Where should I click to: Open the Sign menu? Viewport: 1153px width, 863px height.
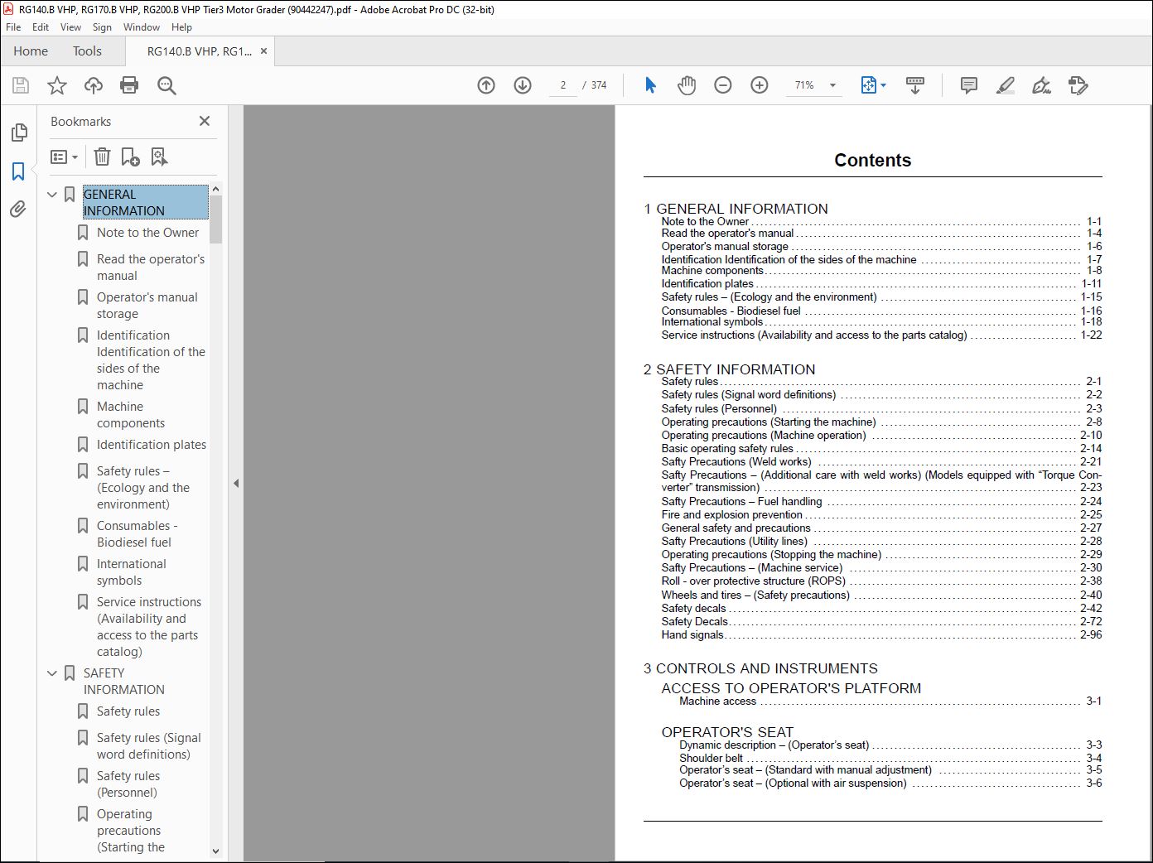102,27
